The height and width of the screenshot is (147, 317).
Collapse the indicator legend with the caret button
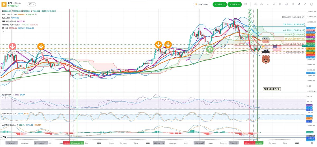coord(4,31)
